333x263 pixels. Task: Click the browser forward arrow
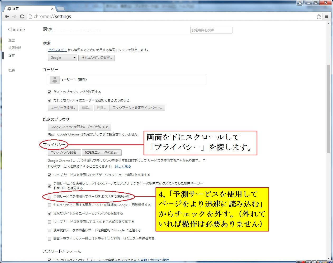point(15,16)
